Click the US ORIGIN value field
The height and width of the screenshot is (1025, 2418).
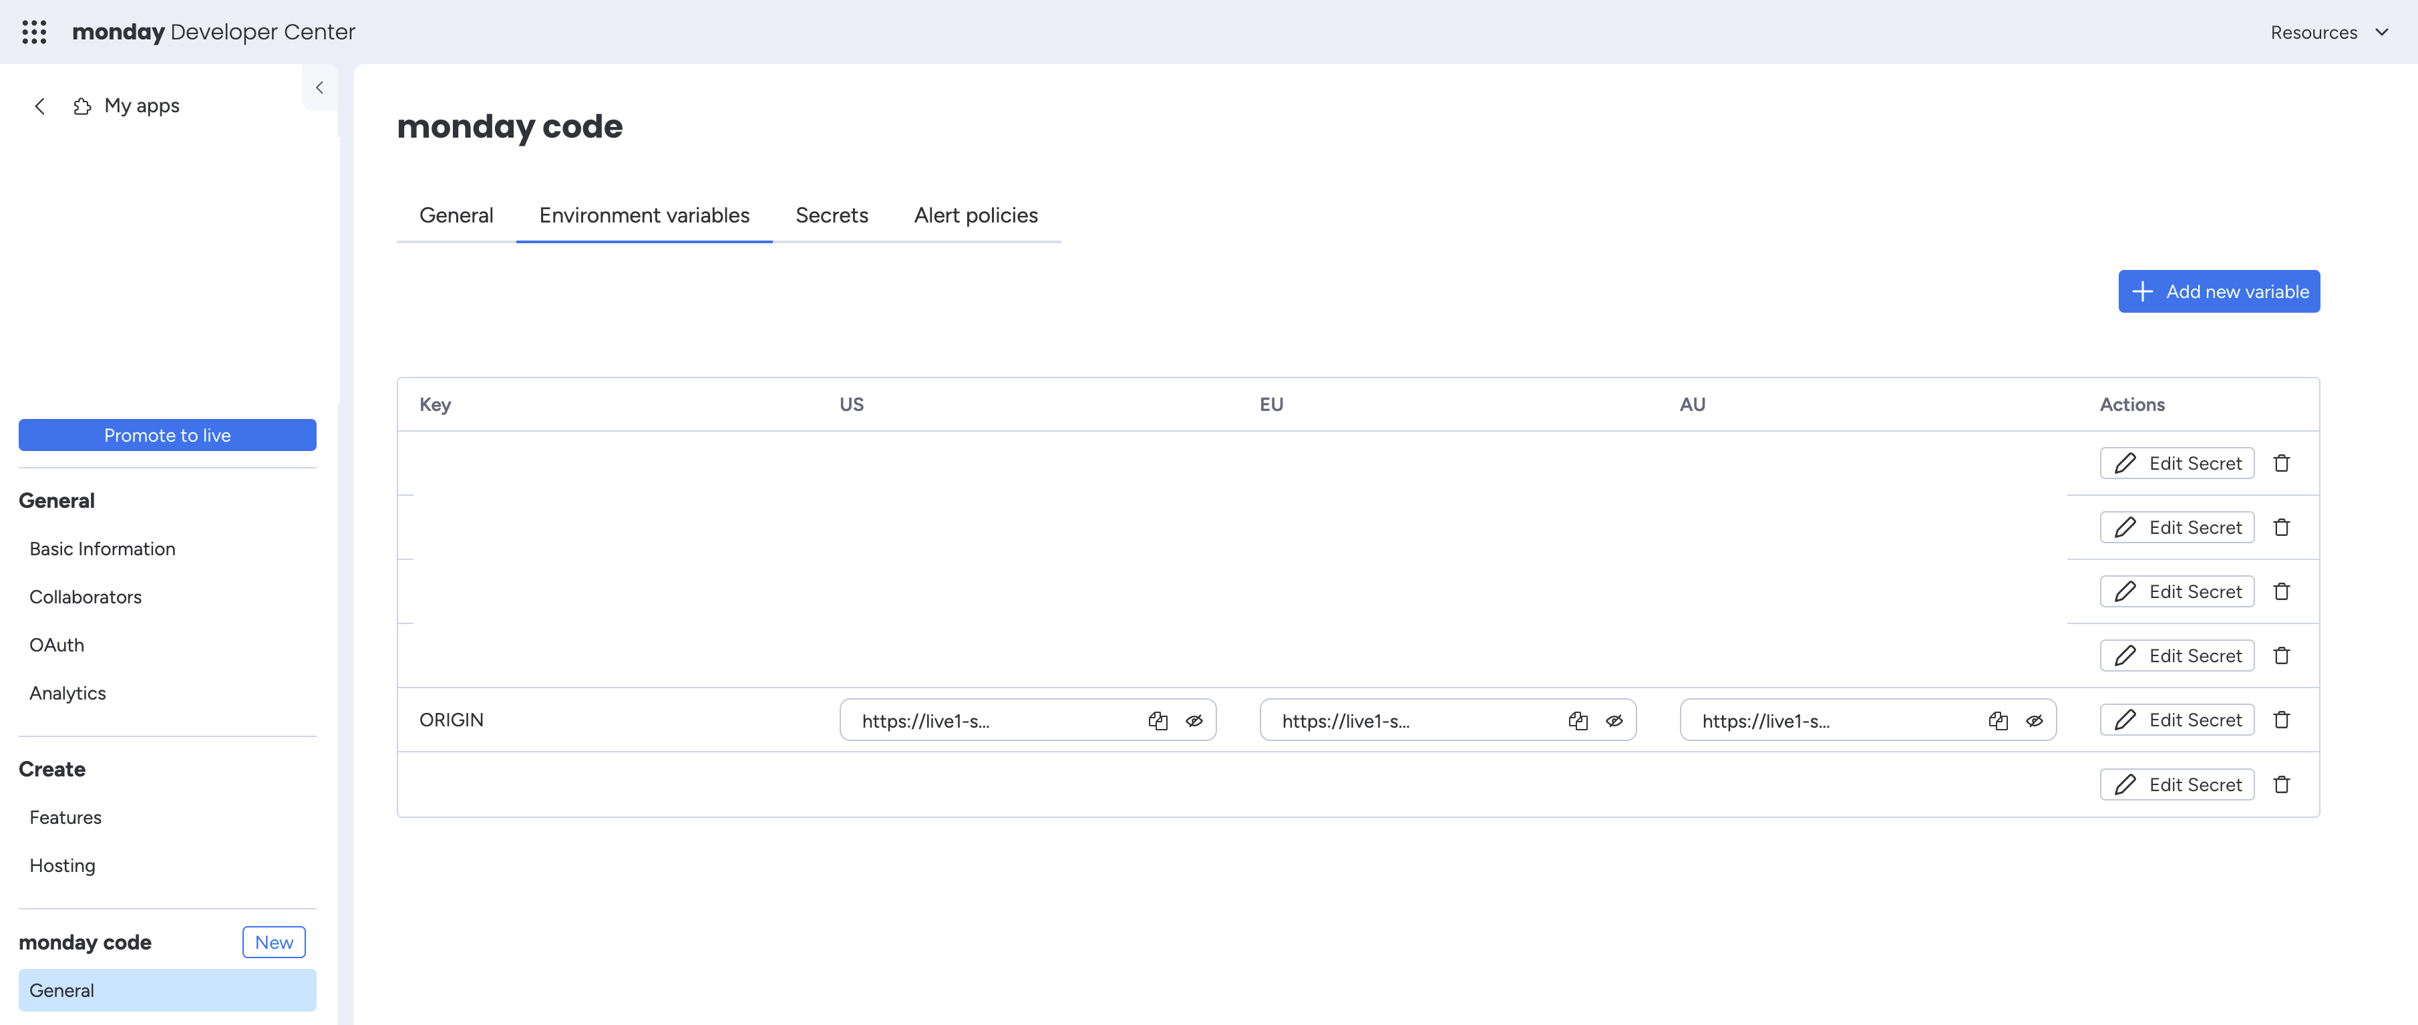tap(1028, 720)
